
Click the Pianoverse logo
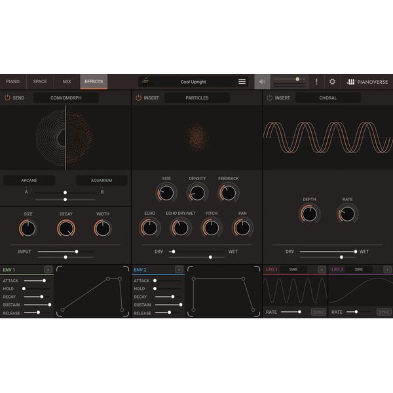pos(367,82)
